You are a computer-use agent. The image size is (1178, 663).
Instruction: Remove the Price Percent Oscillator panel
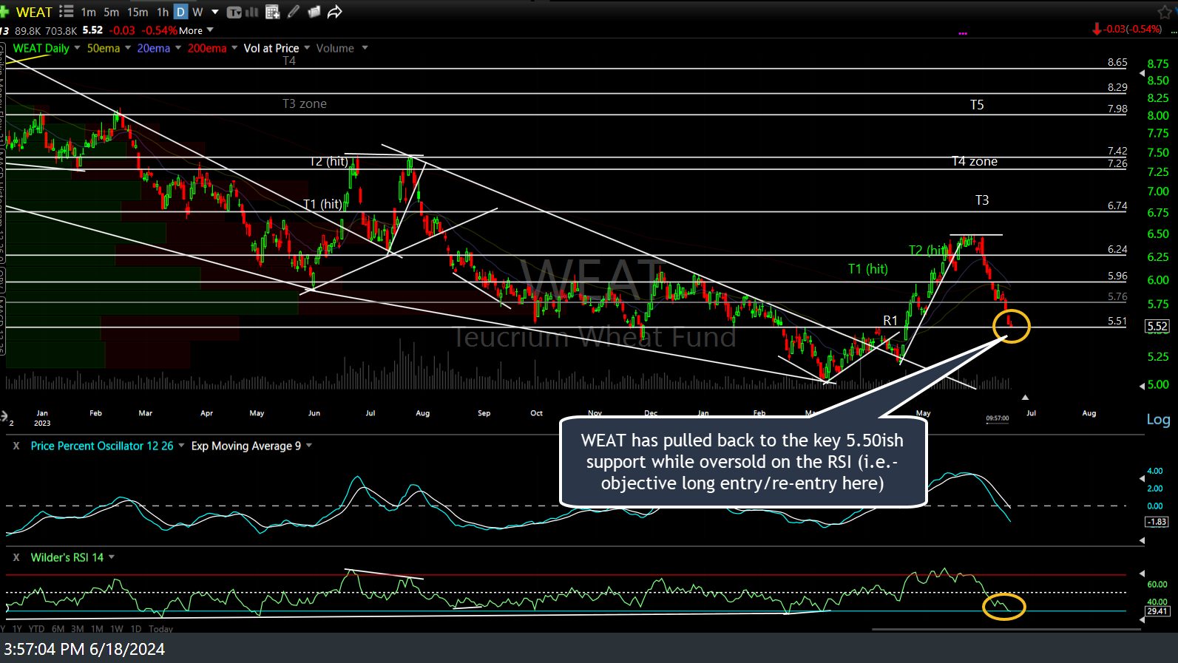pos(16,446)
